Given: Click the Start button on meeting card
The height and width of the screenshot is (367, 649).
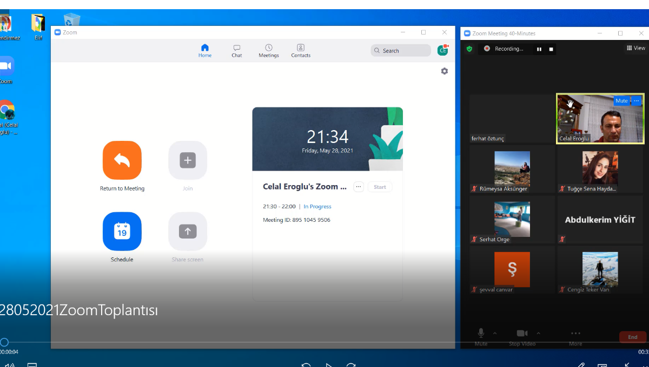Looking at the screenshot, I should click(380, 187).
